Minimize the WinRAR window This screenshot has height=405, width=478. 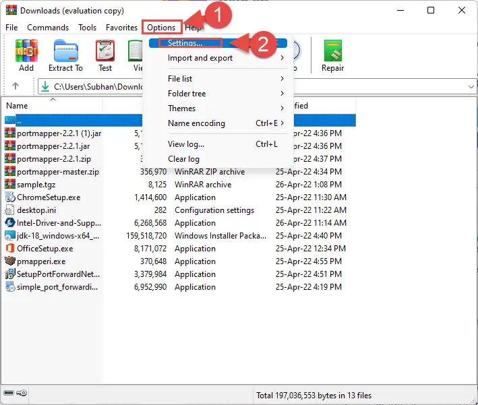(x=400, y=10)
